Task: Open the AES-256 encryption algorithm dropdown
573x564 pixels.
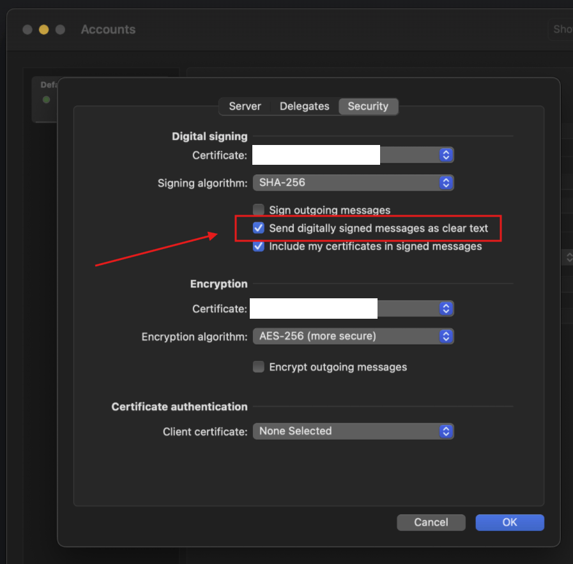Action: 353,336
